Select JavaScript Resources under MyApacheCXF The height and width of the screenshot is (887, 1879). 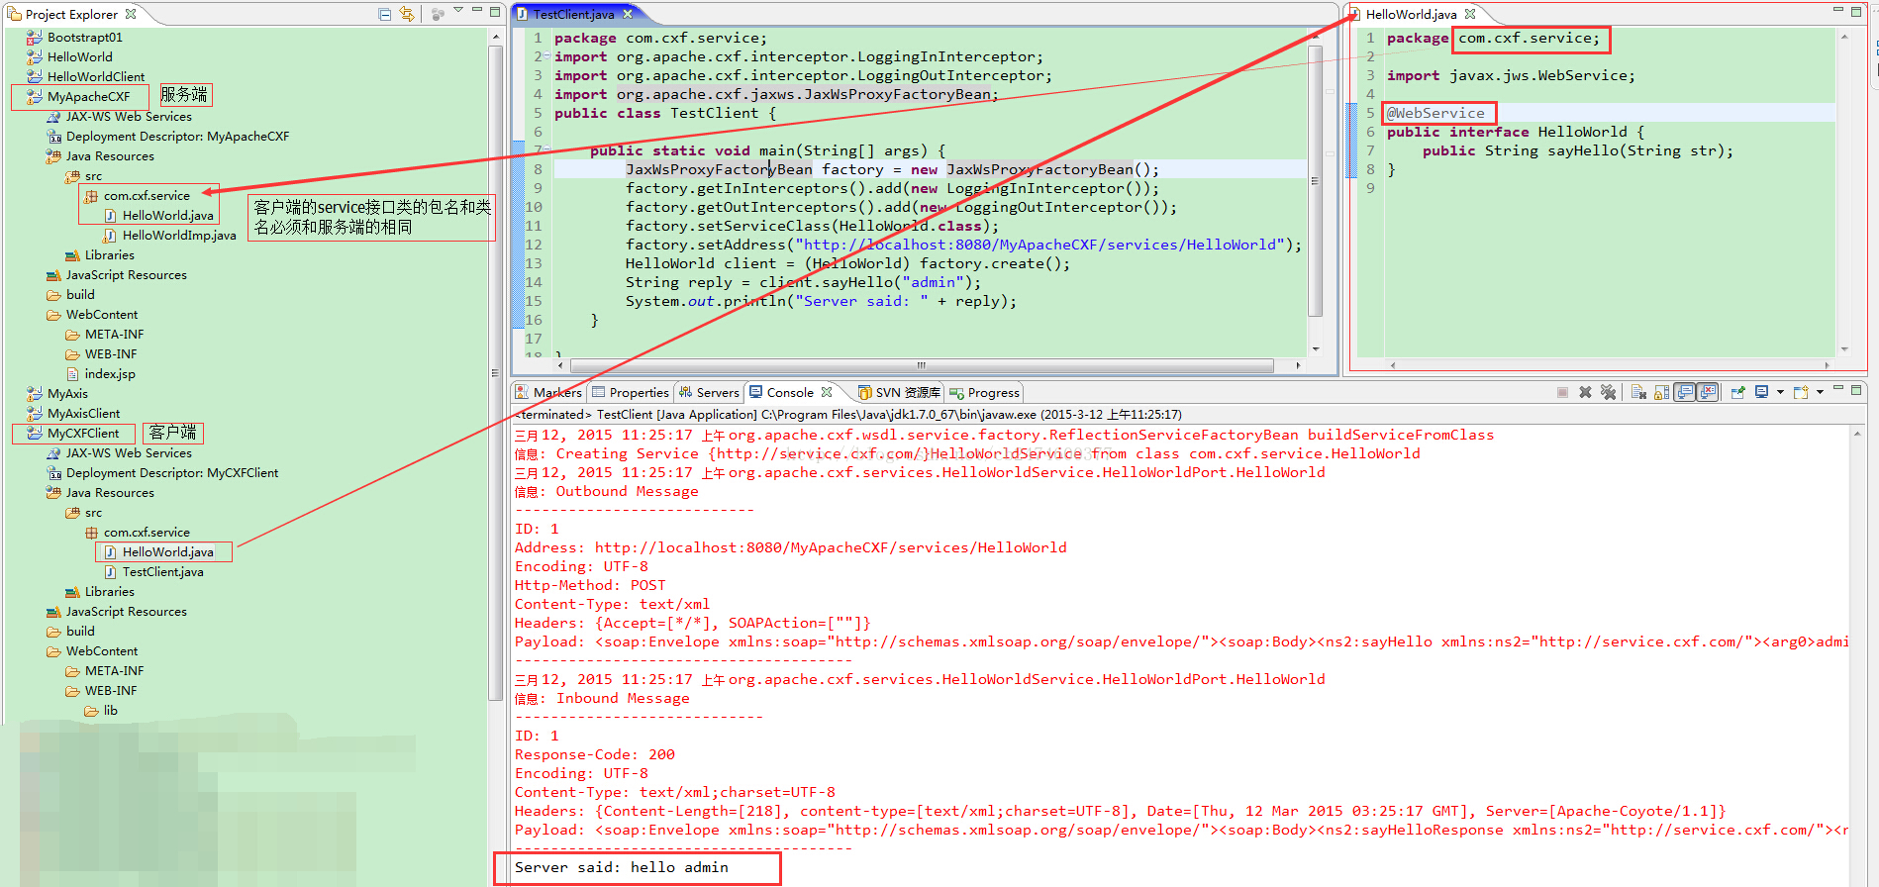click(x=126, y=275)
